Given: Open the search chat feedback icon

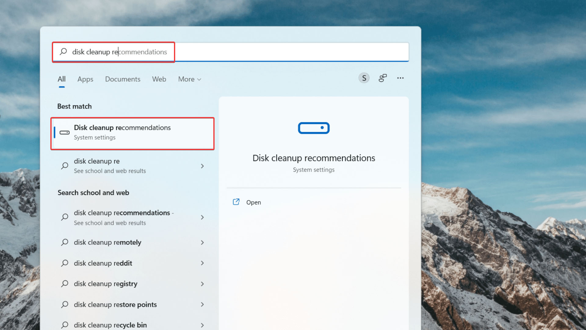Looking at the screenshot, I should [382, 78].
